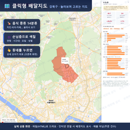Click the +29.2% year-over-year card

[x=109, y=22]
